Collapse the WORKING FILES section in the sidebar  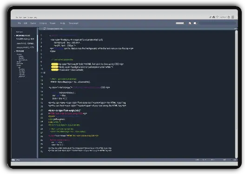[15, 36]
